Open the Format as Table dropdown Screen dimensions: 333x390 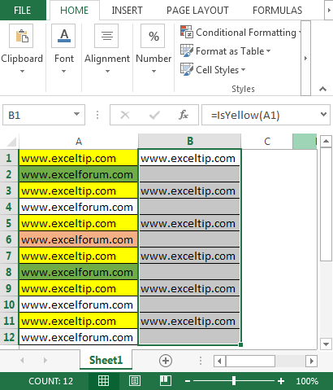pyautogui.click(x=226, y=51)
